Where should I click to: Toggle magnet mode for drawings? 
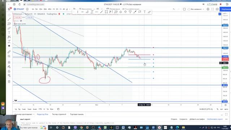tap(9, 62)
